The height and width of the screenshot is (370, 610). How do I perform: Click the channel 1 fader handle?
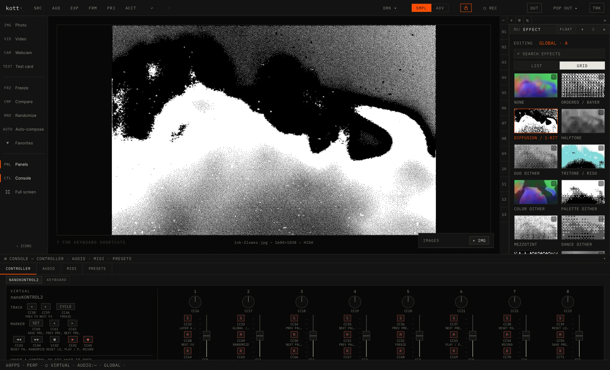click(x=207, y=336)
